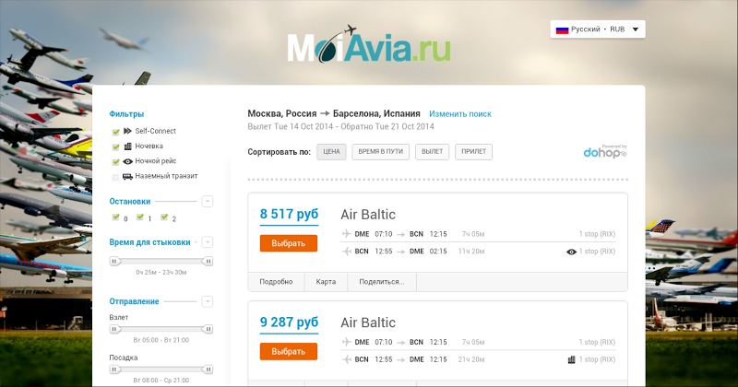The height and width of the screenshot is (387, 738).
Task: Click the ground transit bus icon in filters
Action: [x=128, y=176]
